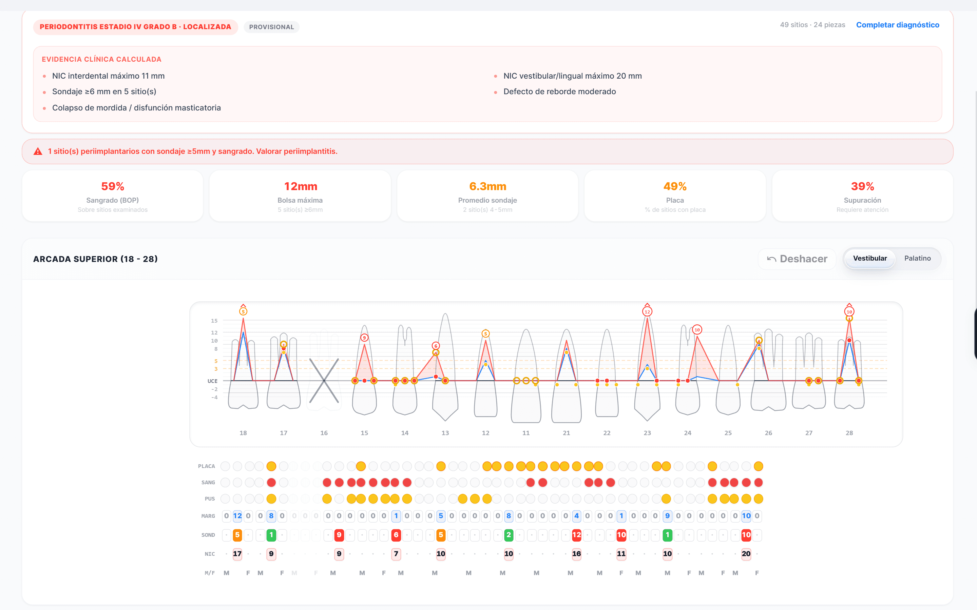Click the circled 12 marker above tooth 23
977x610 pixels.
[x=647, y=311]
